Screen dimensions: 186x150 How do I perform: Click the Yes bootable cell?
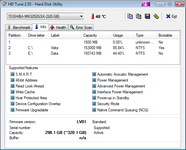click(x=161, y=48)
